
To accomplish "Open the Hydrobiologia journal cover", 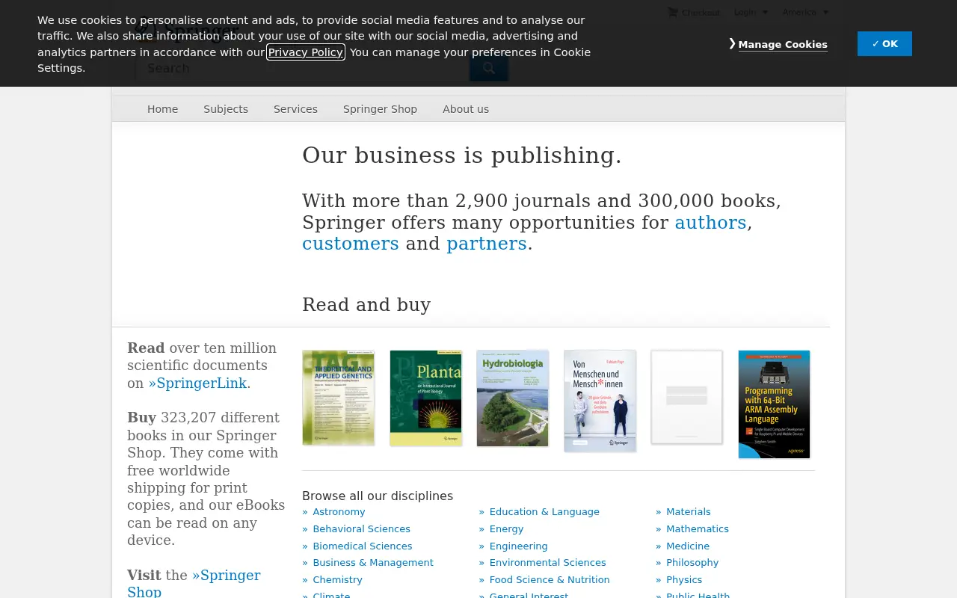I will [x=513, y=398].
